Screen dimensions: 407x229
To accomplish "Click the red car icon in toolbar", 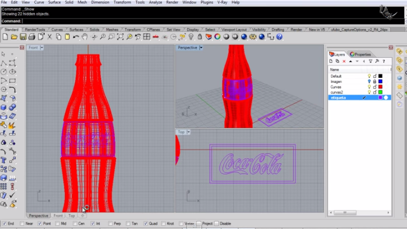I will pyautogui.click(x=155, y=37).
